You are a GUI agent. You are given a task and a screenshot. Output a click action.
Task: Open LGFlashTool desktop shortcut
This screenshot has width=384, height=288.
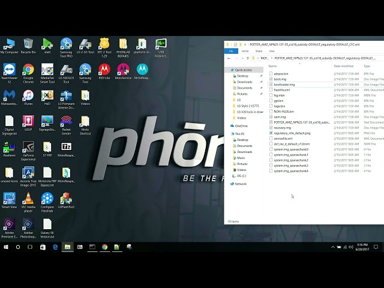pyautogui.click(x=66, y=200)
